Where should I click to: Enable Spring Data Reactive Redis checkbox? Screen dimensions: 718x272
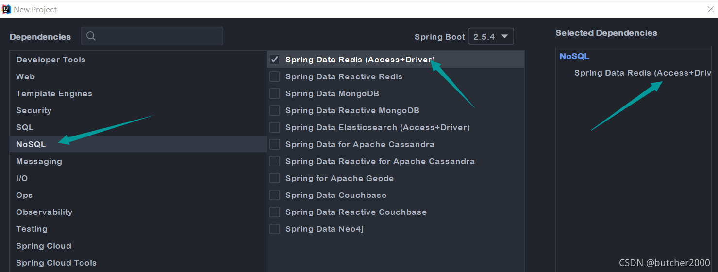point(275,76)
